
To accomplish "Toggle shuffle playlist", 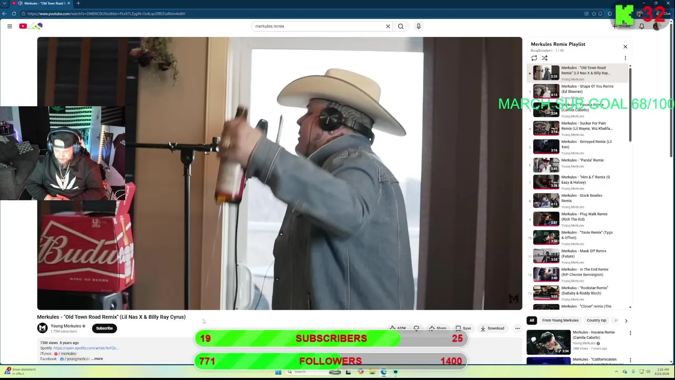I will 545,58.
